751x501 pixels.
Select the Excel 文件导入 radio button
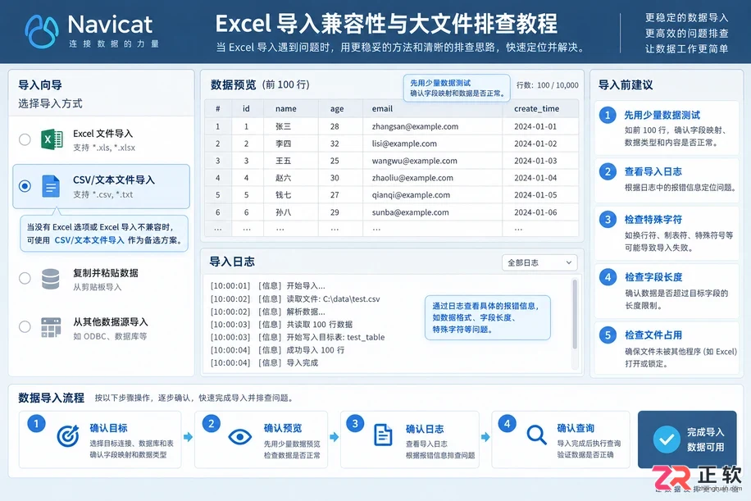[25, 139]
